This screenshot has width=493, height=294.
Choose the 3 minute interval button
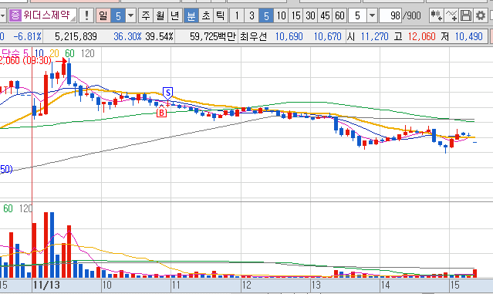[x=252, y=15]
